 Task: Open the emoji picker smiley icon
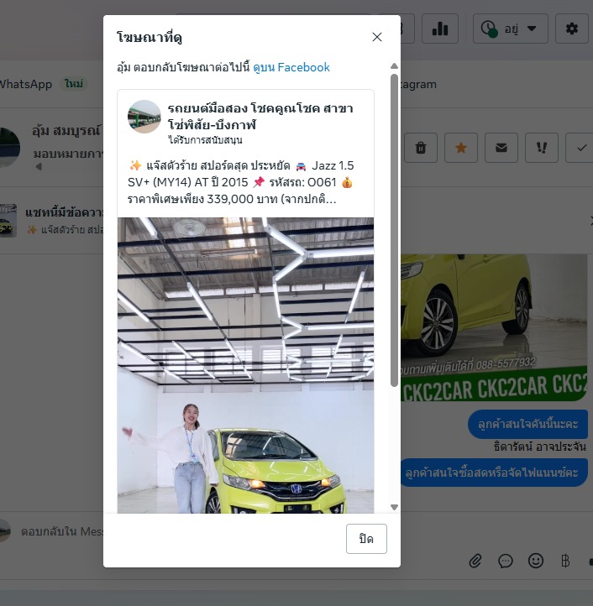[536, 561]
